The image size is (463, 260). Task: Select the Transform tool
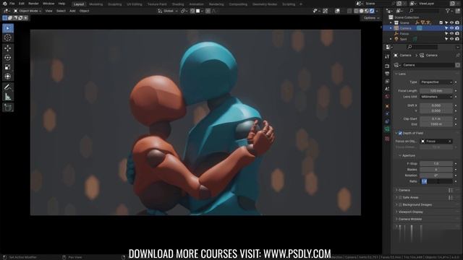(x=8, y=77)
